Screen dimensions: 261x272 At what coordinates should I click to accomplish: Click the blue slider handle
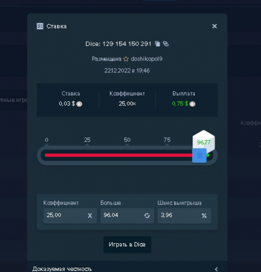click(x=200, y=156)
